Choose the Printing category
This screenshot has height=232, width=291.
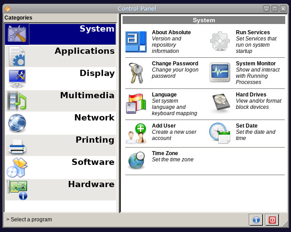click(60, 145)
